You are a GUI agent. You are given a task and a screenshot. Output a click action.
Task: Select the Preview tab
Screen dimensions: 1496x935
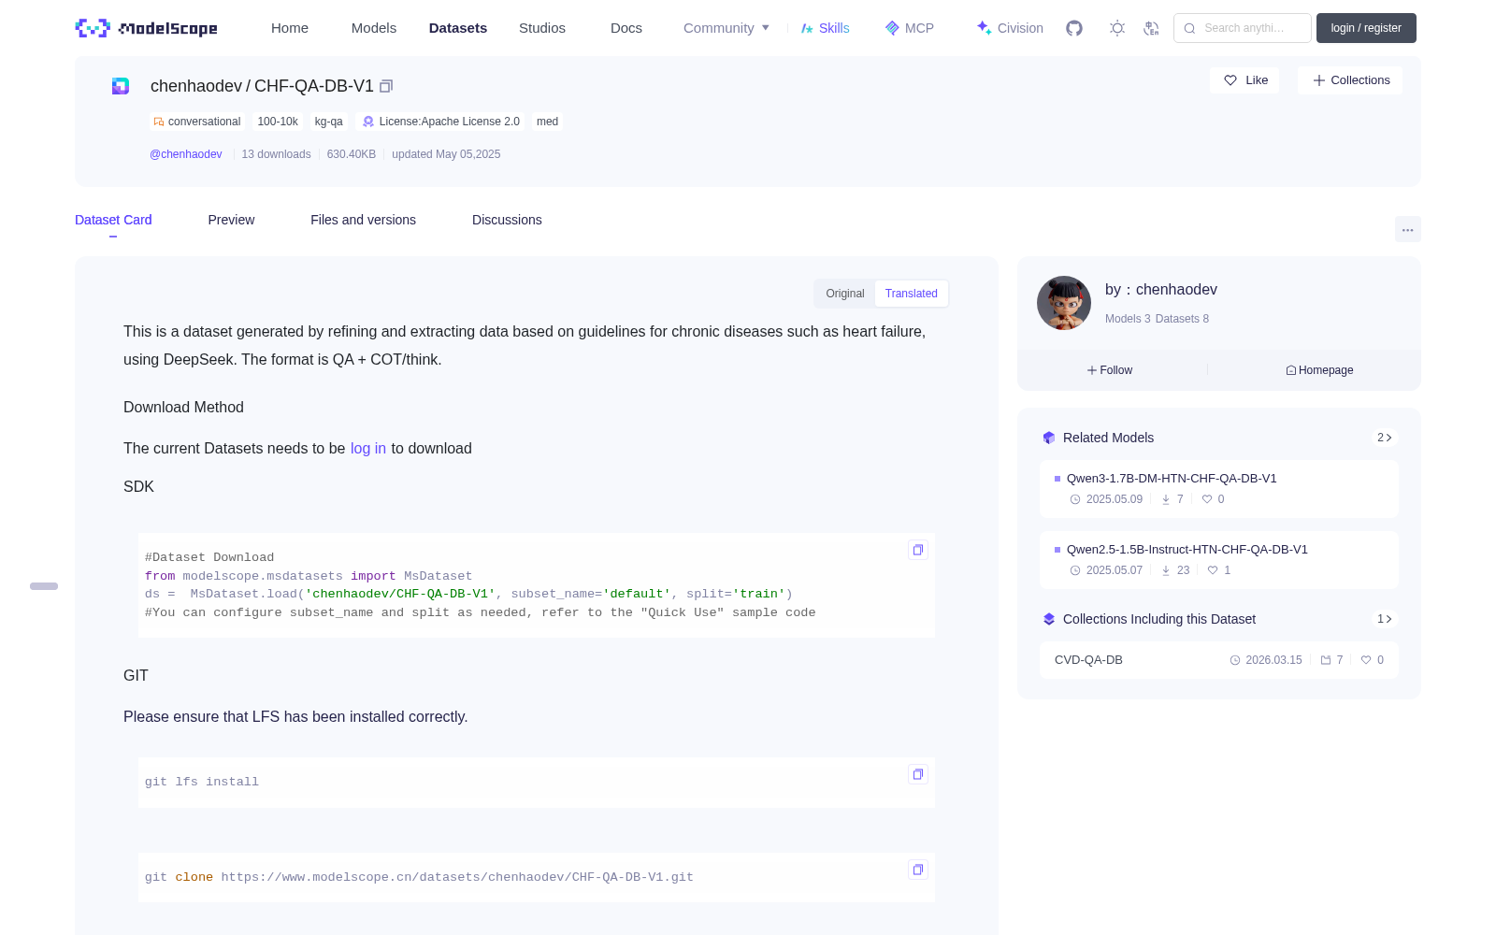(231, 220)
